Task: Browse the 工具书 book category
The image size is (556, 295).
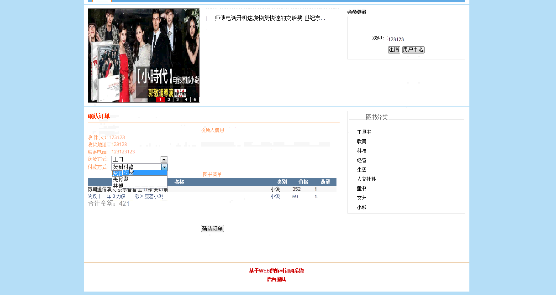Action: tap(364, 132)
